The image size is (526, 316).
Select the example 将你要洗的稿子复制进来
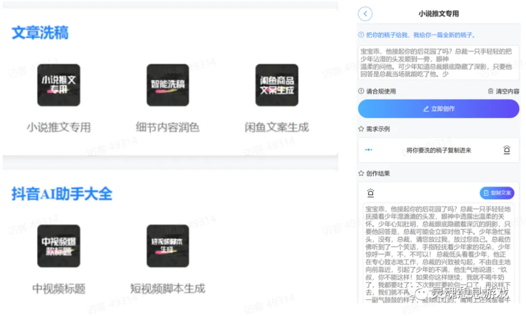[x=438, y=151]
